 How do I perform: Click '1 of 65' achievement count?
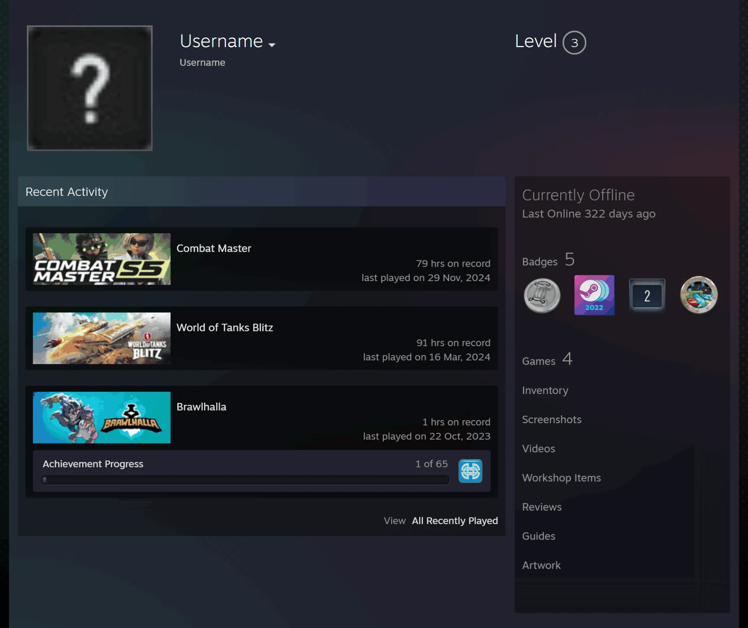coord(431,464)
